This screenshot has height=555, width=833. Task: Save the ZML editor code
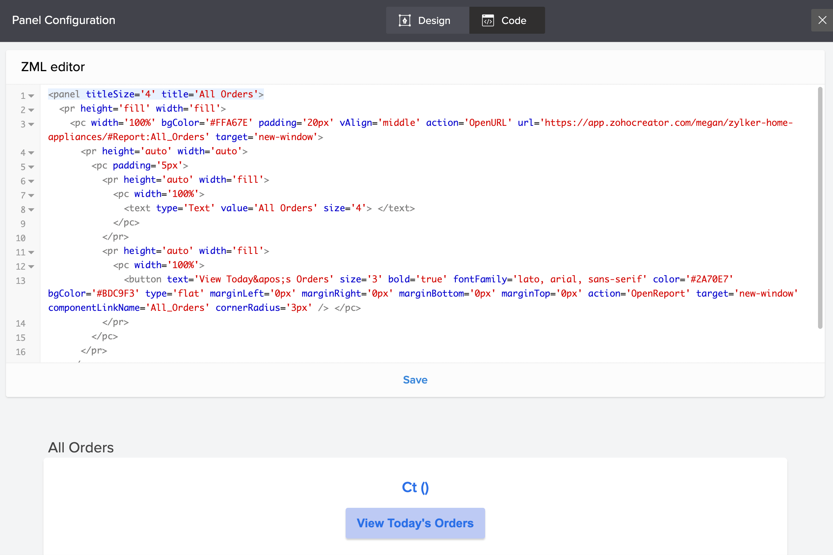pyautogui.click(x=415, y=380)
